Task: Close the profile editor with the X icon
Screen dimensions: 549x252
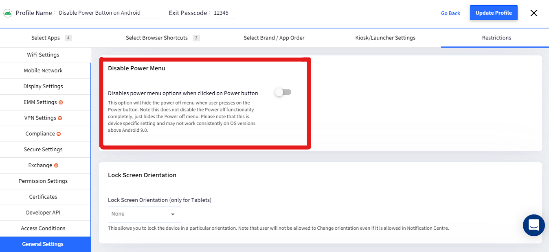Action: pos(534,13)
